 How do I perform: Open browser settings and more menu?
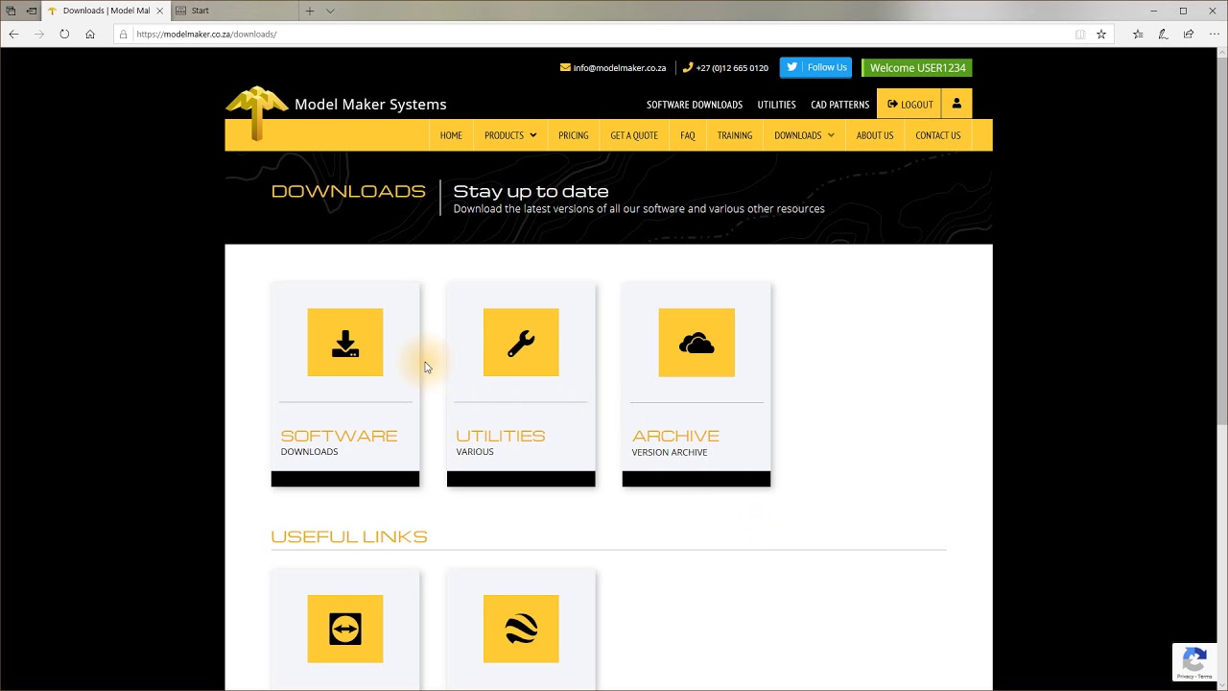(1213, 34)
